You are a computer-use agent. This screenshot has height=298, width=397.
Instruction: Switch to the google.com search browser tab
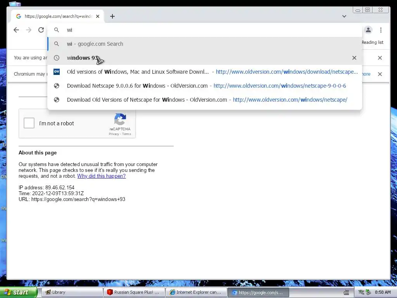point(58,16)
